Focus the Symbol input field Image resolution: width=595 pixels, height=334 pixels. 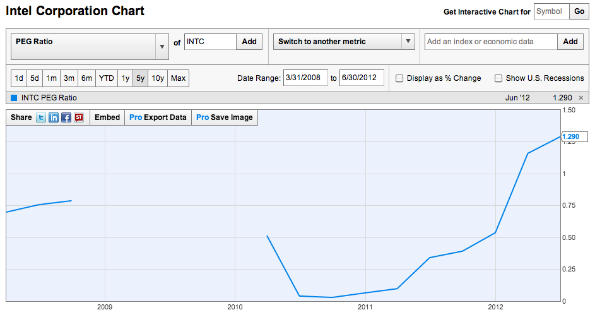[x=551, y=11]
